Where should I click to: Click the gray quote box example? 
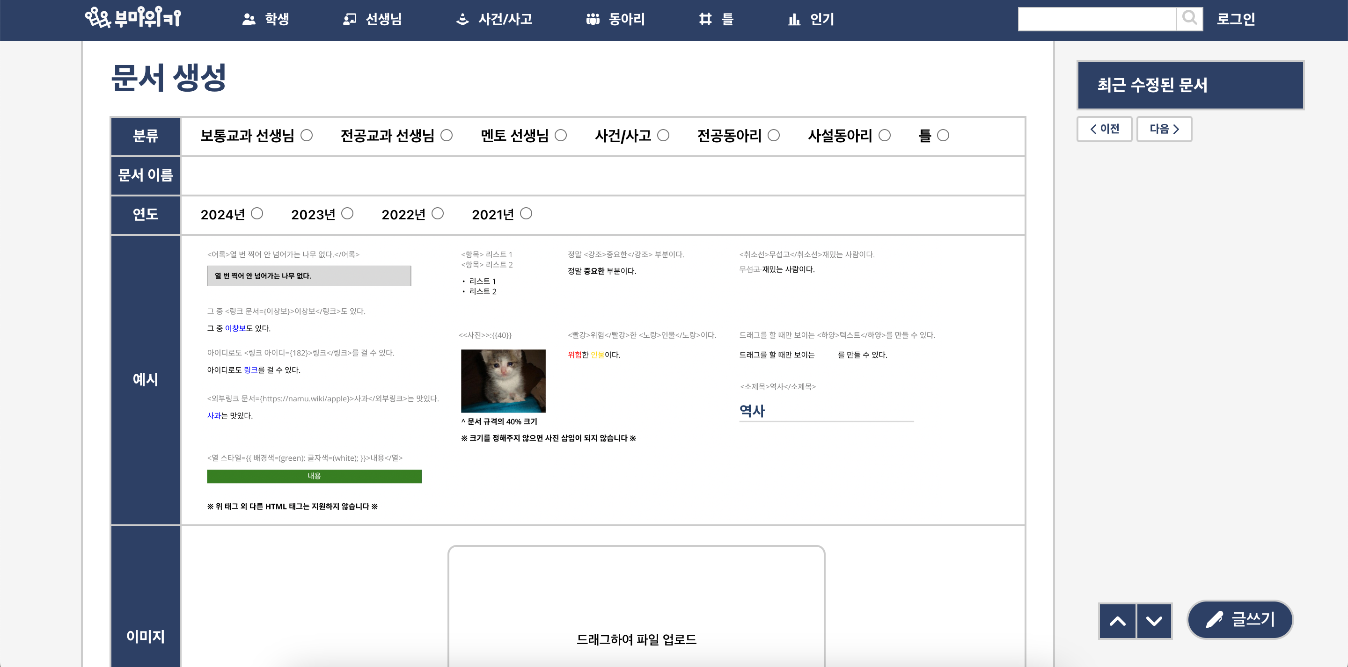pos(309,276)
